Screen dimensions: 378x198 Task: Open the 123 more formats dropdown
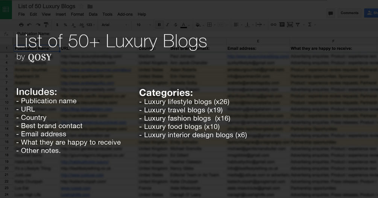90,24
